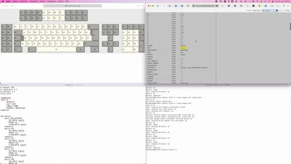291x164 pixels.
Task: Click 'macroblock' line in text editor
Action: tap(6, 116)
